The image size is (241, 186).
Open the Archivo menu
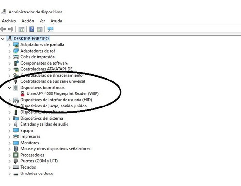coord(9,21)
